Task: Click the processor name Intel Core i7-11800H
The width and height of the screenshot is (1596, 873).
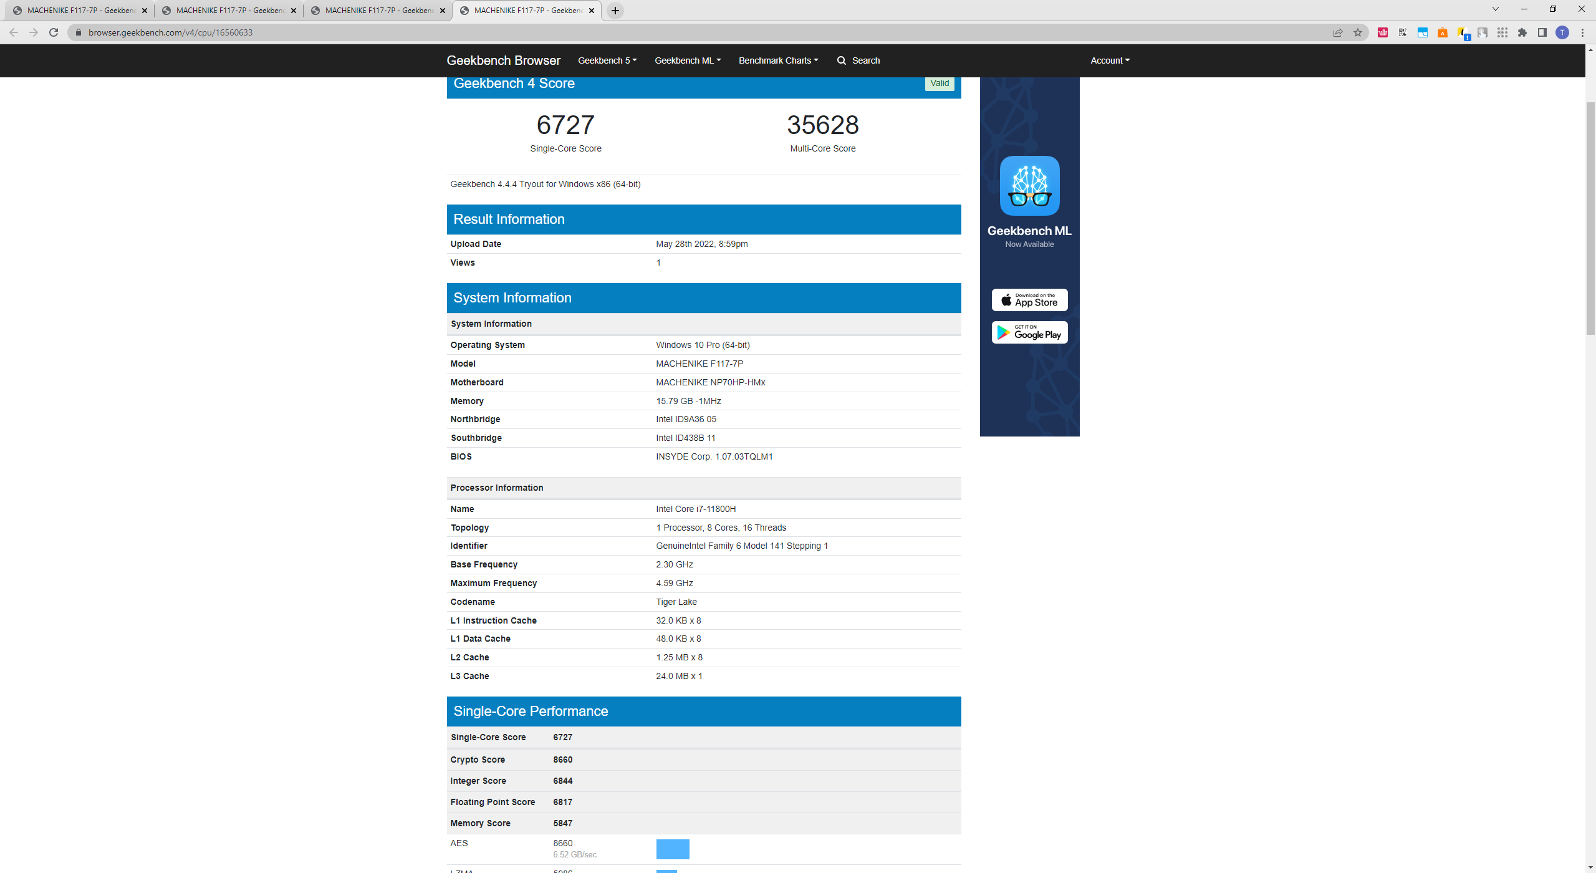Action: (x=696, y=509)
